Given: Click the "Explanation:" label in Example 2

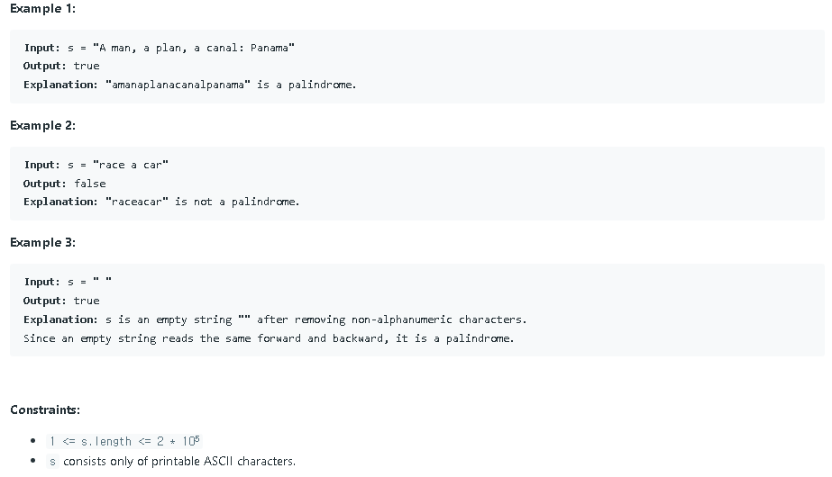Looking at the screenshot, I should point(60,202).
